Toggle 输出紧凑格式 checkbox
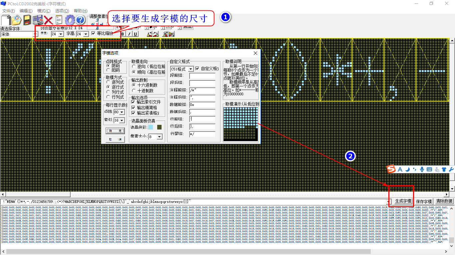 (x=133, y=113)
